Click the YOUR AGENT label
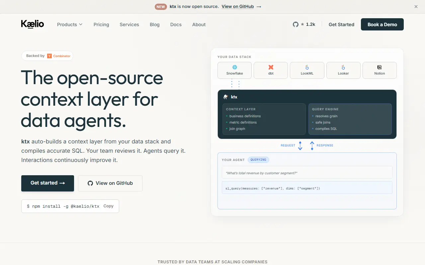The width and height of the screenshot is (425, 265). 233,160
